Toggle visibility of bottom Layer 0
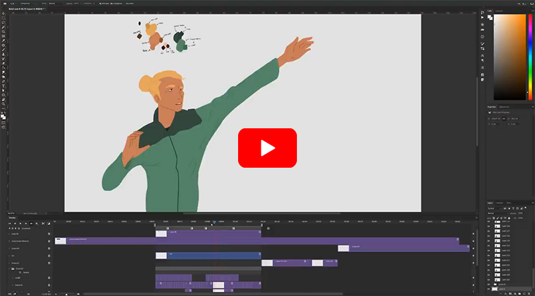Viewport: 535px width, 296px height. [489, 289]
